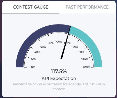117x98 pixels.
Task: Click the 160% scale label
Action: point(81,52)
